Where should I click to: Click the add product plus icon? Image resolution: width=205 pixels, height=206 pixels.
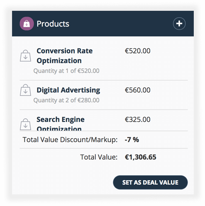pos(179,24)
